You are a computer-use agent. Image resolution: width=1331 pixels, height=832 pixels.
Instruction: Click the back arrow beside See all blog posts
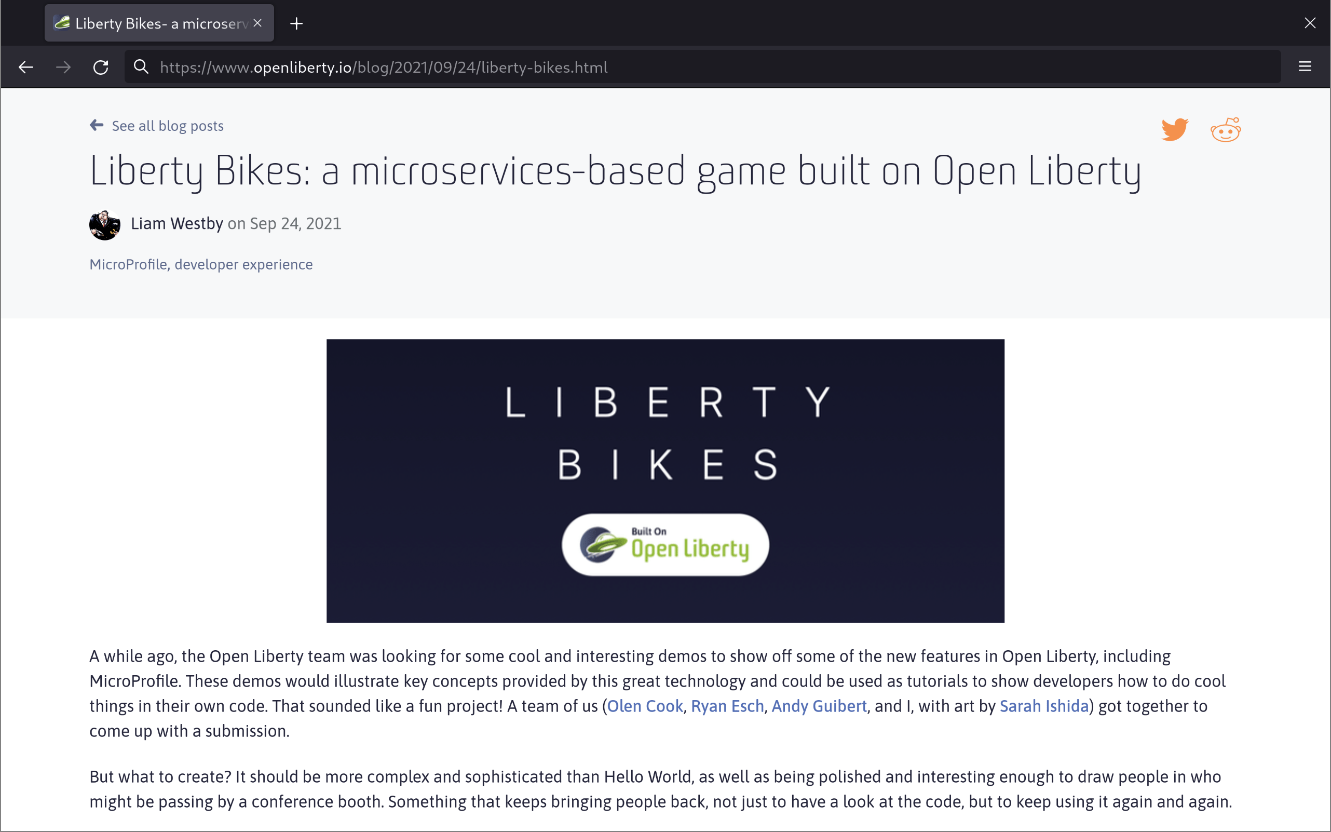pos(96,125)
